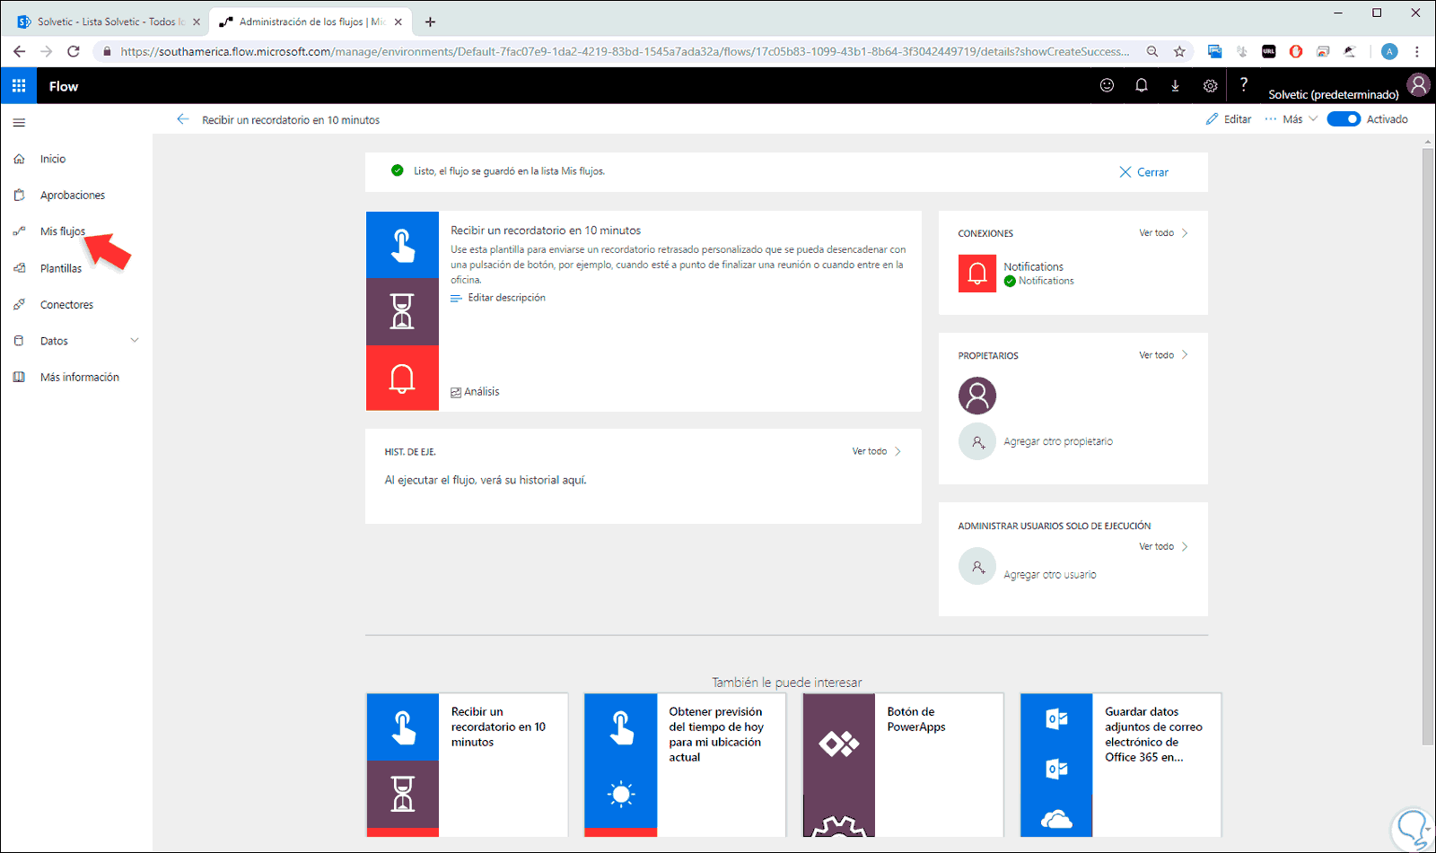Open Ver todo for Conexiones
The height and width of the screenshot is (853, 1436).
[1163, 233]
